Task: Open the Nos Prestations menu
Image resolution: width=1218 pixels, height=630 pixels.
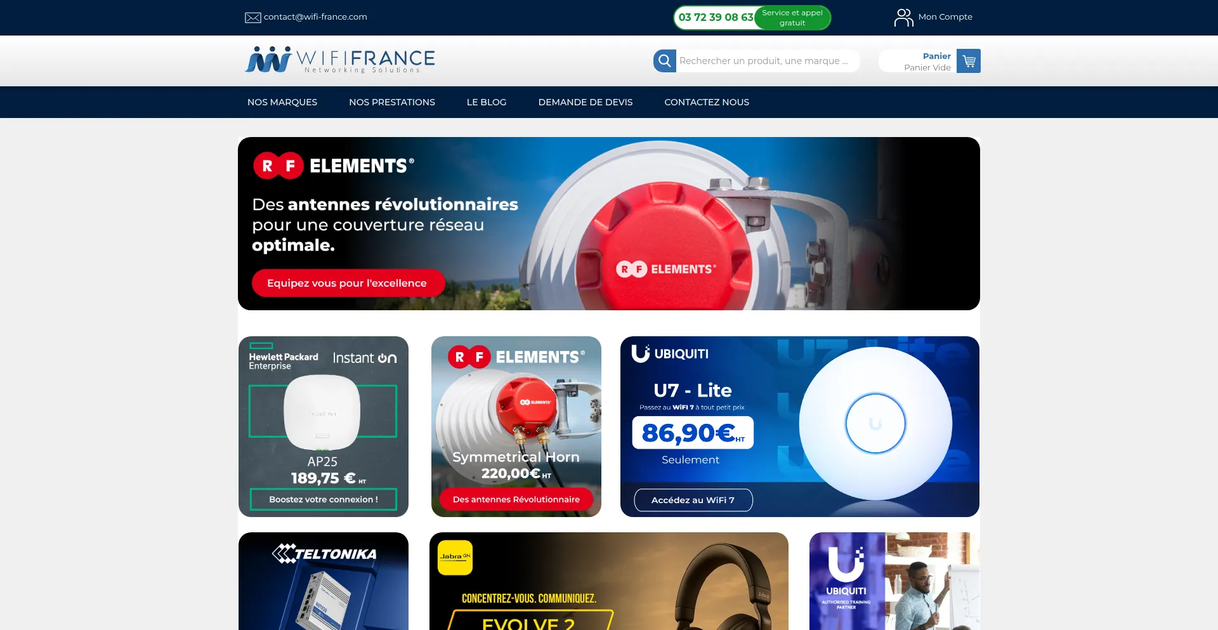Action: click(x=392, y=102)
